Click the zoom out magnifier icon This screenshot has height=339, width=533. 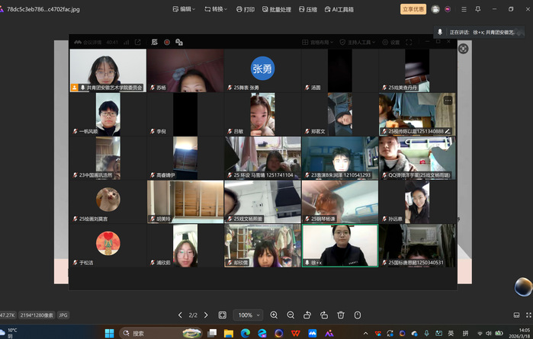[x=291, y=315]
